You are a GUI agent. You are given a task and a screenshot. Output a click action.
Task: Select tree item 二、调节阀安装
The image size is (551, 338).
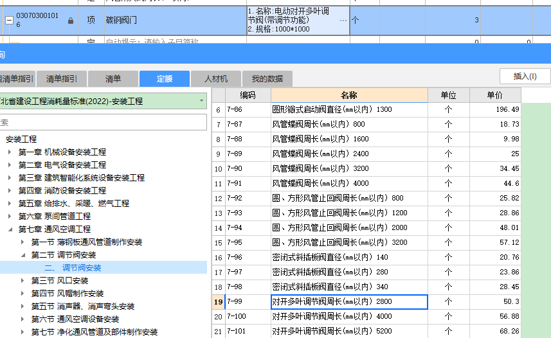(x=73, y=268)
